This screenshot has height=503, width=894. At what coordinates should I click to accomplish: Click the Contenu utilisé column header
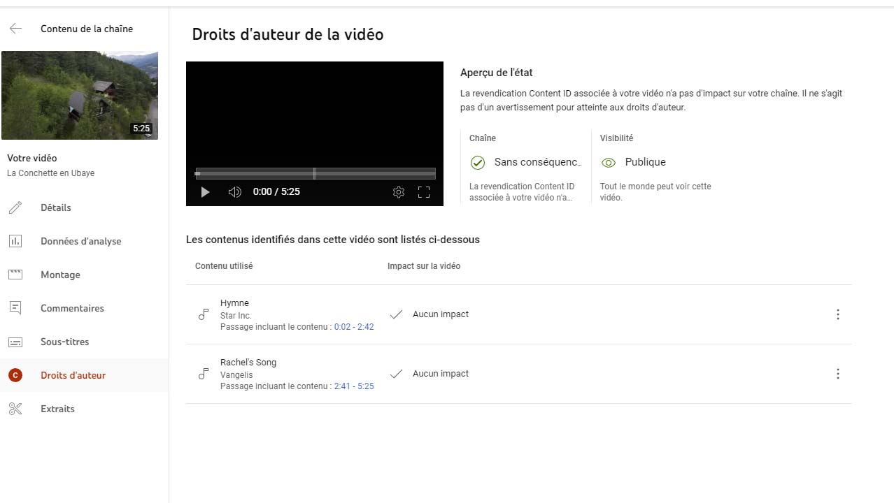(224, 266)
